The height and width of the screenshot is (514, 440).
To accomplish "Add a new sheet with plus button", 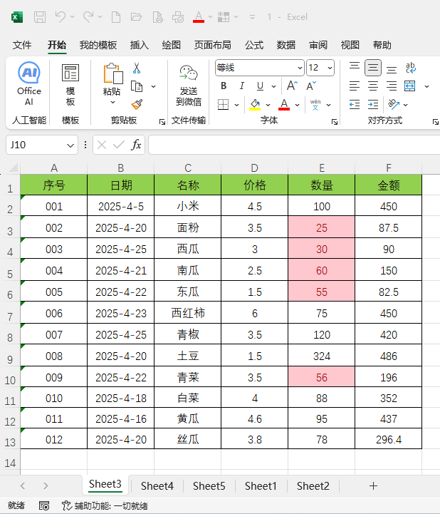I will tap(373, 485).
